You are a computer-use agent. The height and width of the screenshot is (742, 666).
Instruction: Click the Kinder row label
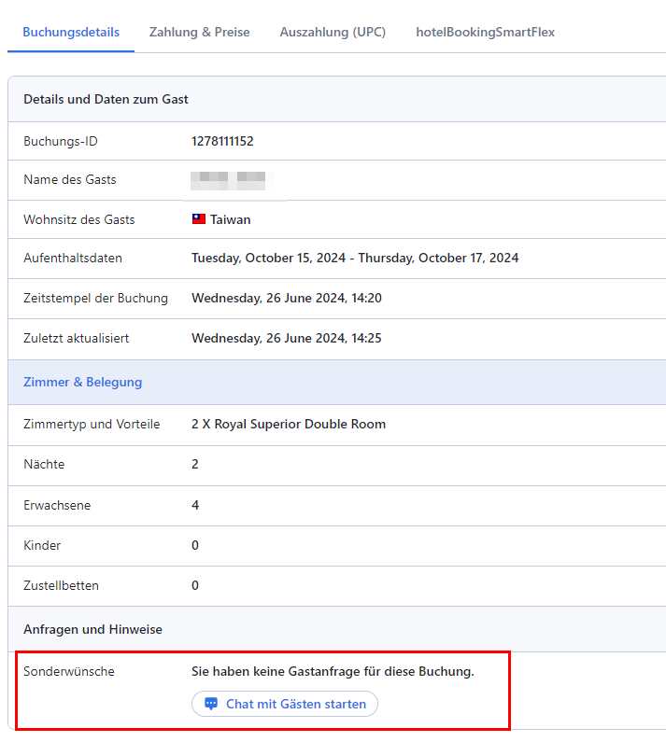tap(42, 545)
